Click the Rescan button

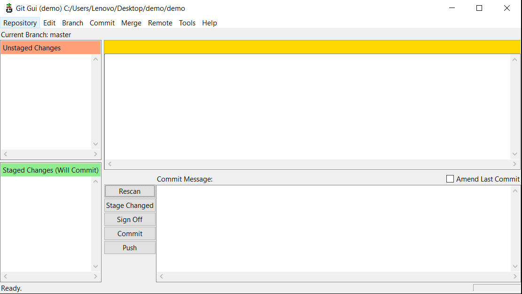tap(130, 191)
